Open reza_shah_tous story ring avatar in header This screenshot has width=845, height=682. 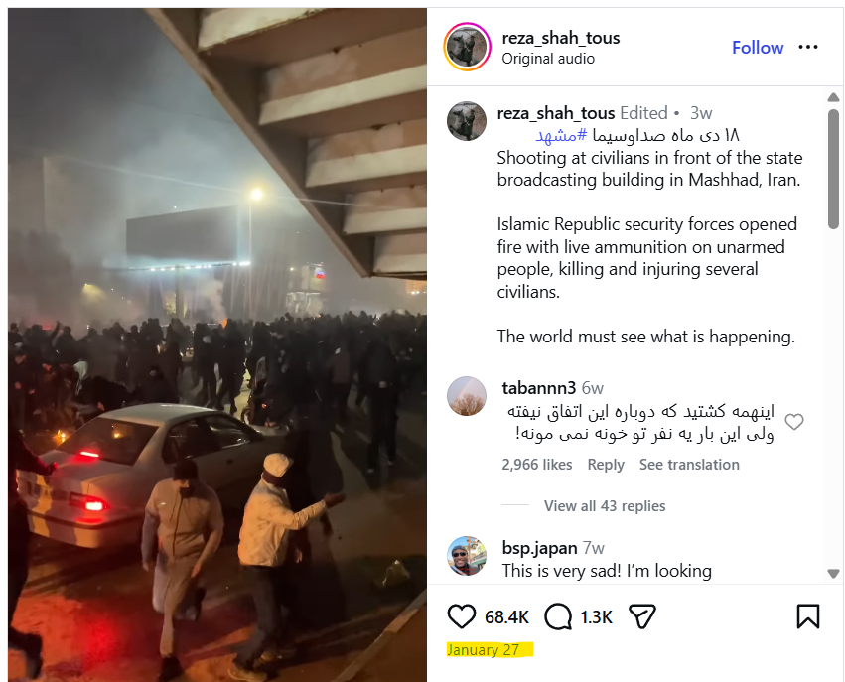pos(467,47)
